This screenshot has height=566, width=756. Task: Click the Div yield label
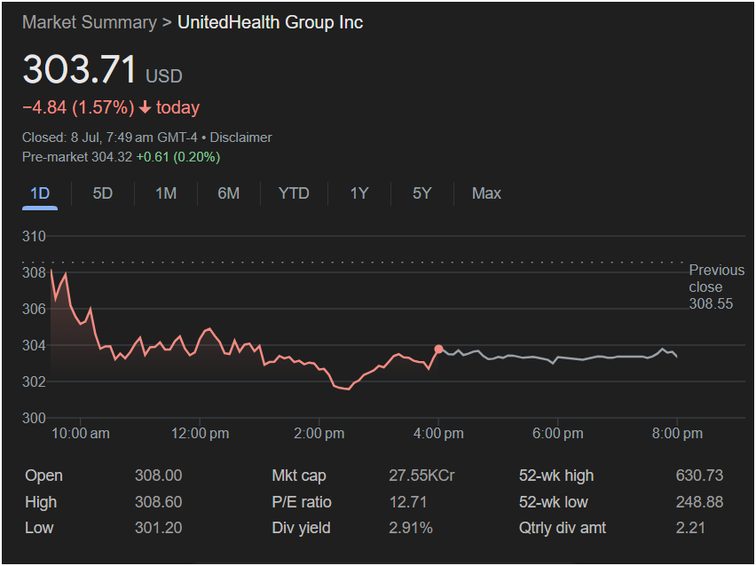301,529
